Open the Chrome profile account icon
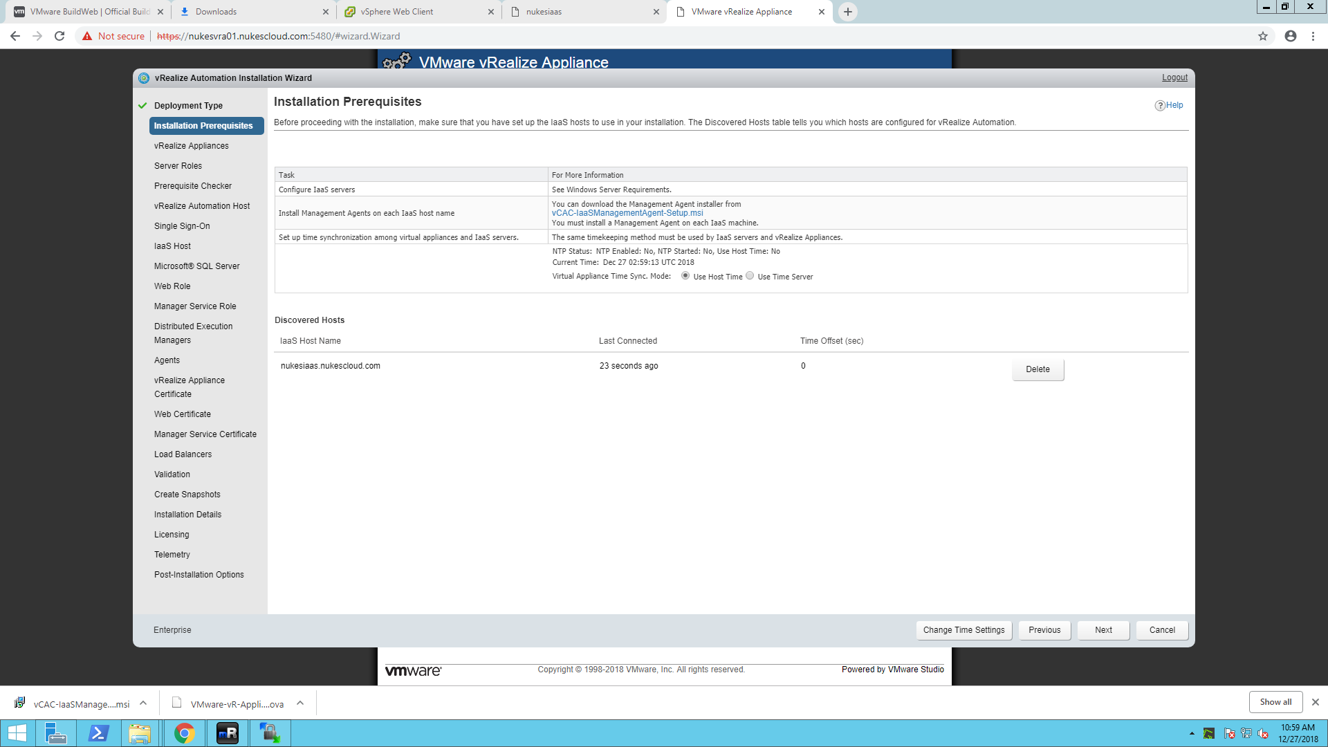The height and width of the screenshot is (747, 1328). 1291,36
